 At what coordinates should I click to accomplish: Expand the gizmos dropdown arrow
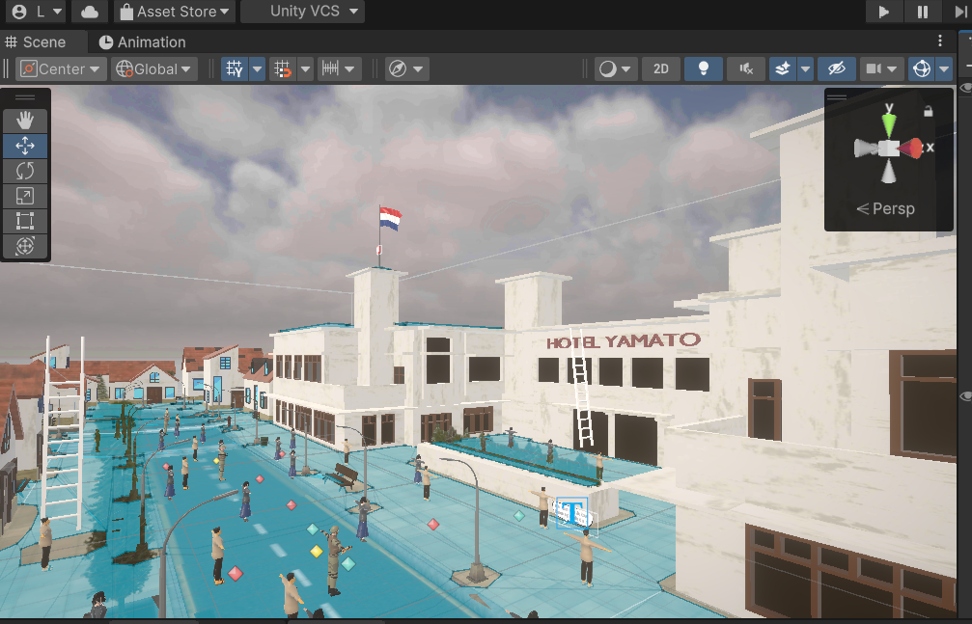point(944,68)
